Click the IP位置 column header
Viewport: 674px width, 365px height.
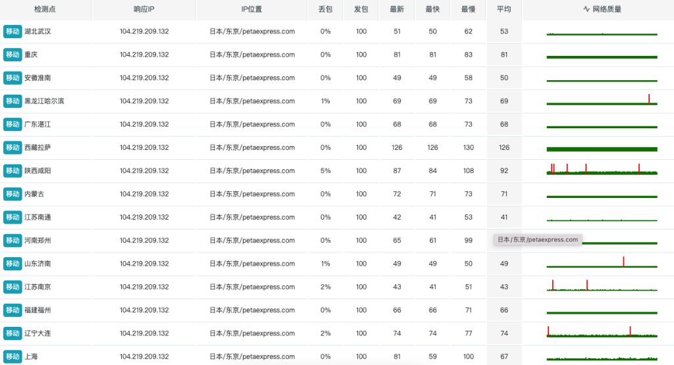pos(251,9)
